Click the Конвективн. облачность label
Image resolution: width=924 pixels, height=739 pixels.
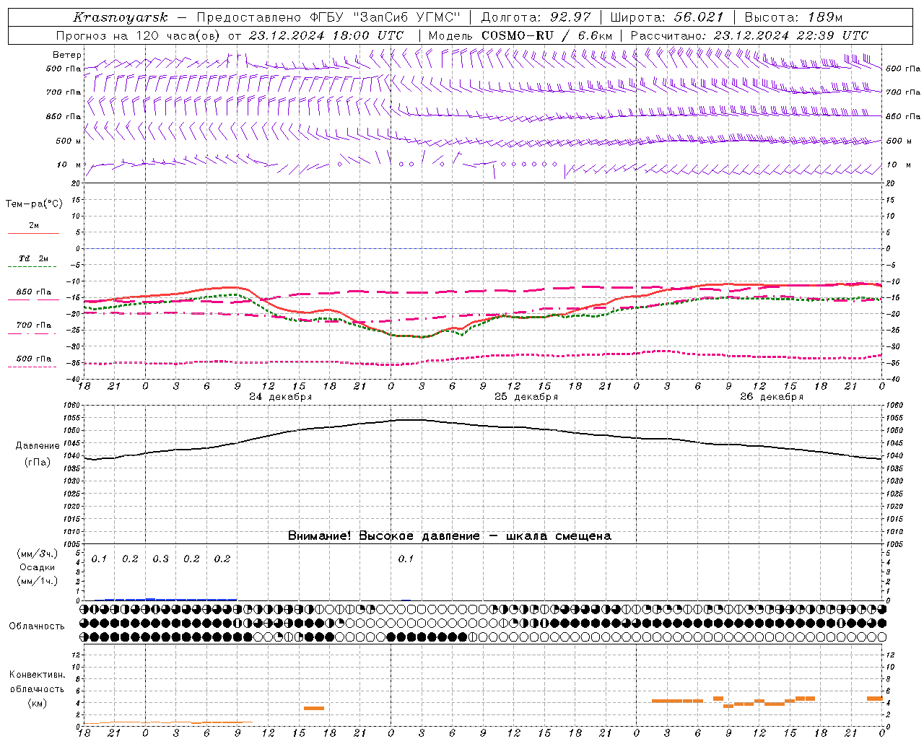coord(37,682)
